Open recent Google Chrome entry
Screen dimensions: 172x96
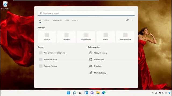[x=48, y=66]
